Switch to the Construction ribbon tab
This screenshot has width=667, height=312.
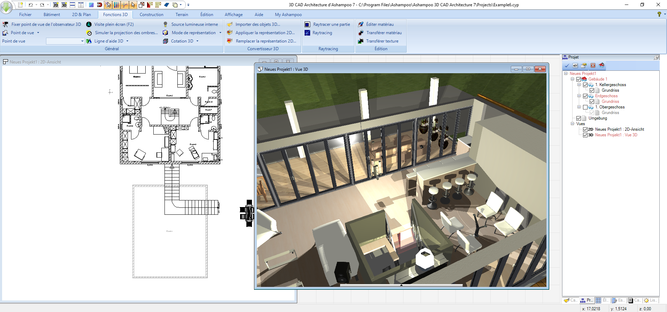(x=151, y=15)
